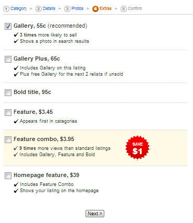Click the step 3 circle icon
This screenshot has height=223, width=193.
67,9
